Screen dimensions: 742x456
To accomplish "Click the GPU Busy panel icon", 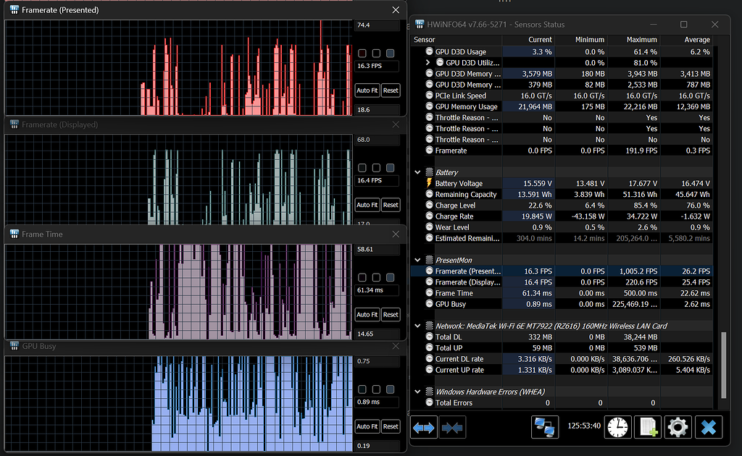I will click(x=13, y=346).
